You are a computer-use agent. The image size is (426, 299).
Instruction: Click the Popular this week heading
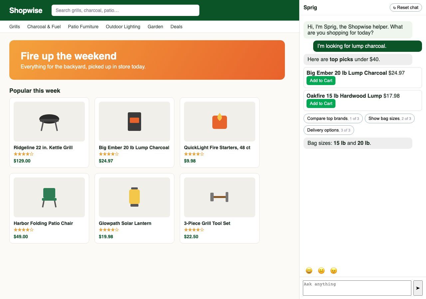[x=35, y=91]
